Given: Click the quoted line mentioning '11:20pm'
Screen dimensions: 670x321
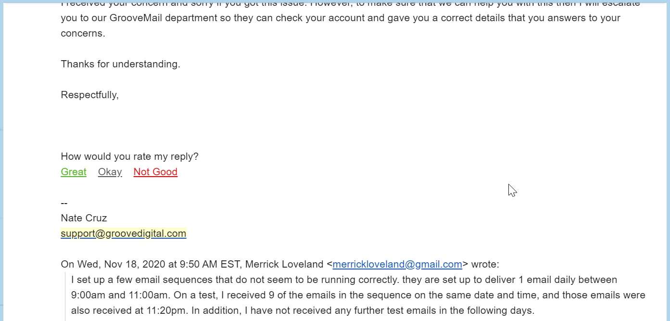Looking at the screenshot, I should click(x=303, y=310).
